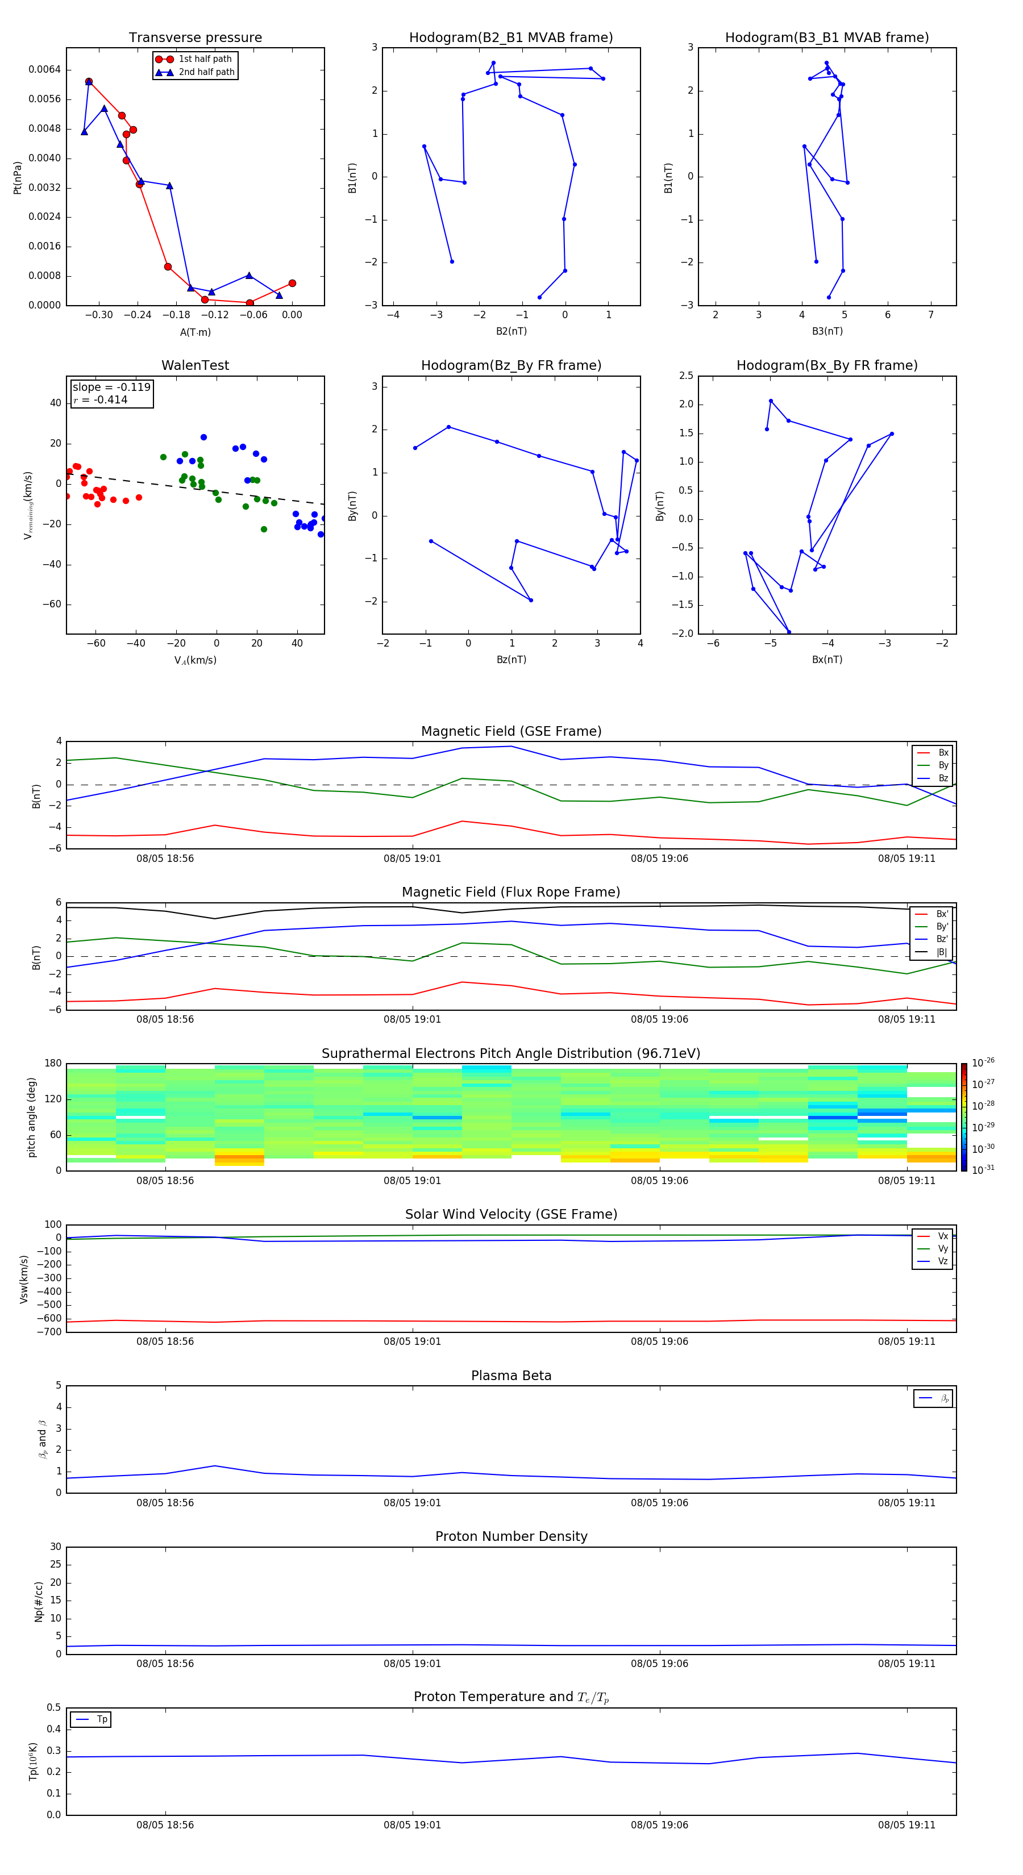The image size is (1023, 1875).
Task: Click the |B| legend entry in Flux Rope plot
Action: tap(931, 952)
